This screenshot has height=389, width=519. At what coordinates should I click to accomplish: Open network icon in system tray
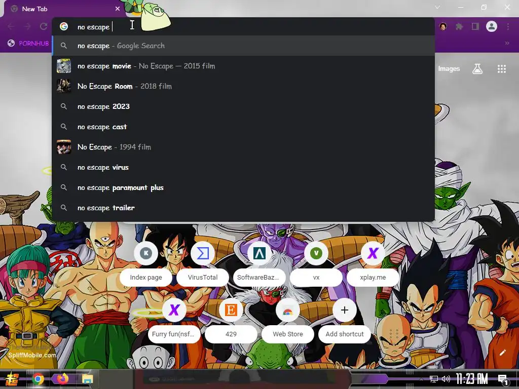coord(434,379)
